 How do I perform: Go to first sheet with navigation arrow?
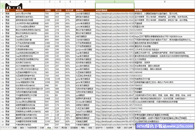[x=2, y=128]
